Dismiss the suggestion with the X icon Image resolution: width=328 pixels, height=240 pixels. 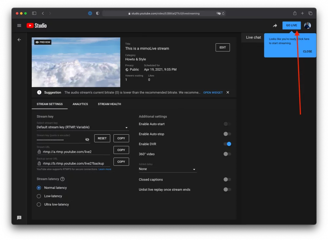point(228,92)
